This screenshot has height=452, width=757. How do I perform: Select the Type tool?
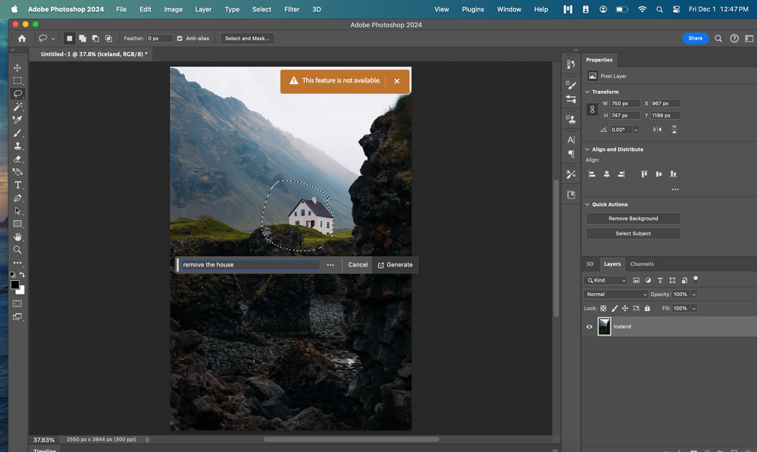pos(17,185)
